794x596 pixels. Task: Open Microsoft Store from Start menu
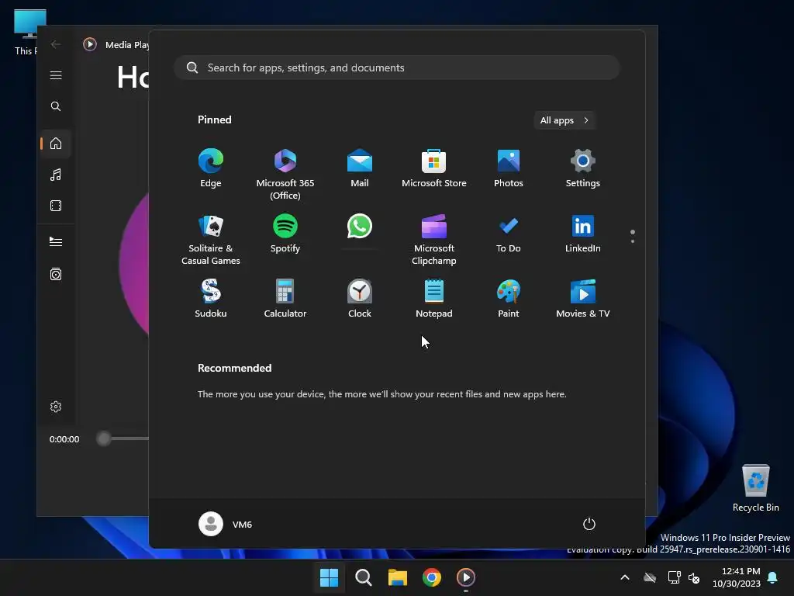(x=434, y=168)
